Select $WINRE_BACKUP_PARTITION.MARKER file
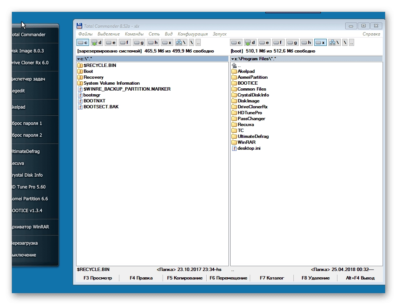Image resolution: width=397 pixels, height=305 pixels. [x=124, y=89]
